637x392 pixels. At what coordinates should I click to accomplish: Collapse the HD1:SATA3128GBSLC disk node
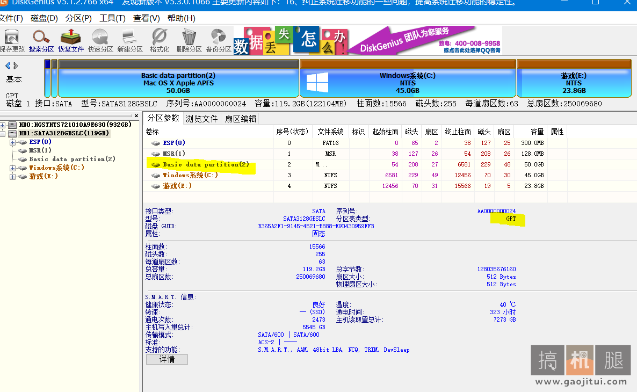coord(3,134)
